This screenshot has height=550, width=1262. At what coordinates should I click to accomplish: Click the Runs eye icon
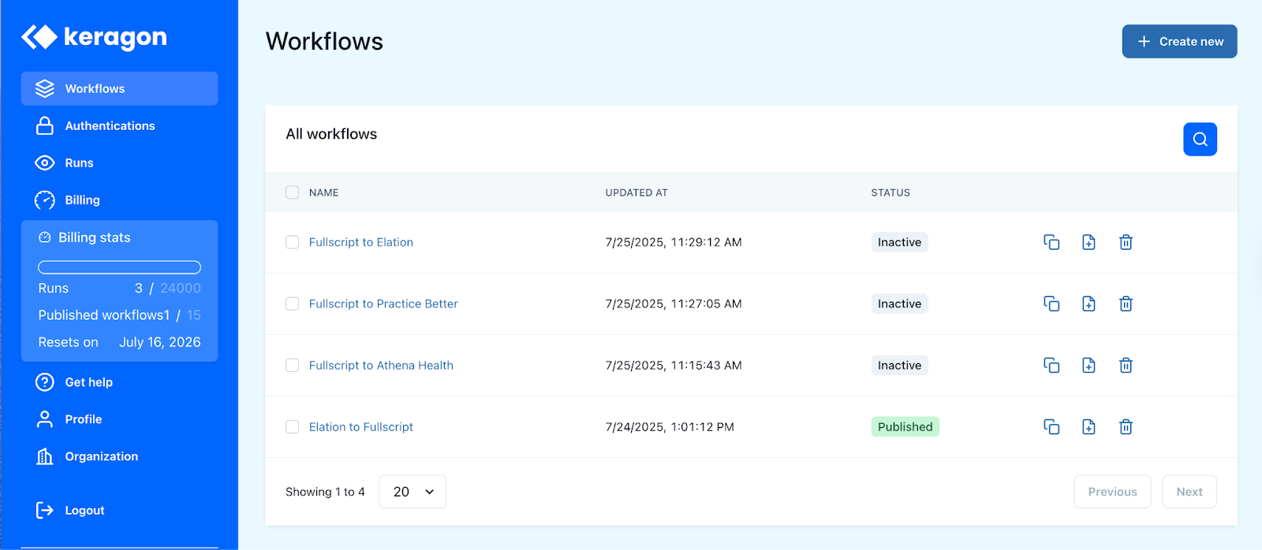pyautogui.click(x=45, y=162)
